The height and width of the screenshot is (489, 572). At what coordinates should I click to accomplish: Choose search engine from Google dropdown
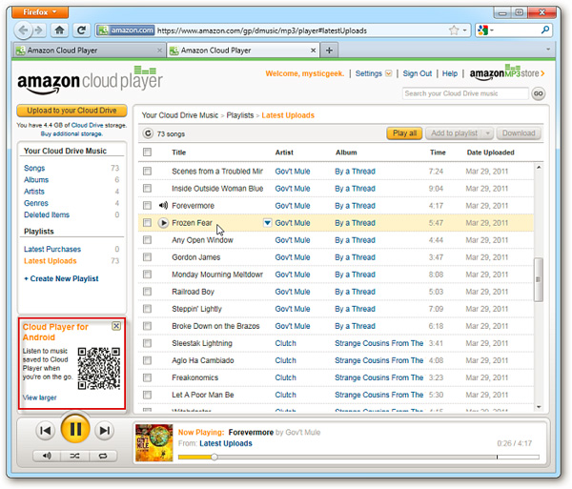485,30
